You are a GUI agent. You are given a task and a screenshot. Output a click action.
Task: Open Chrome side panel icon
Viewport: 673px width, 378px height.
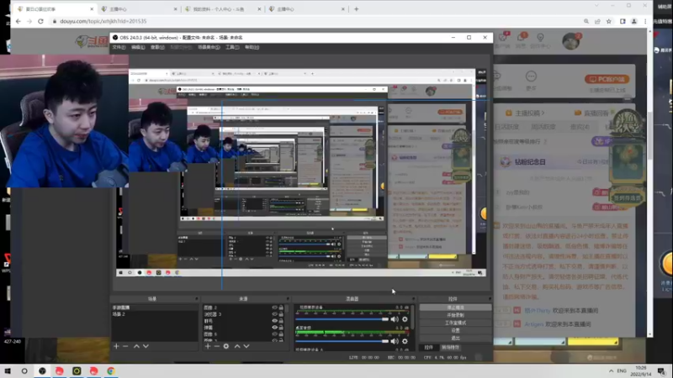[x=623, y=21]
